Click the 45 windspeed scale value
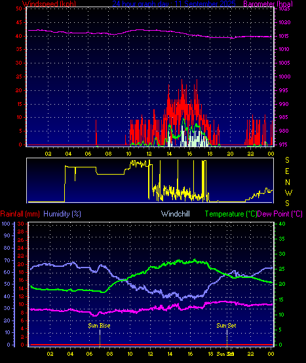 (x=19, y=22)
